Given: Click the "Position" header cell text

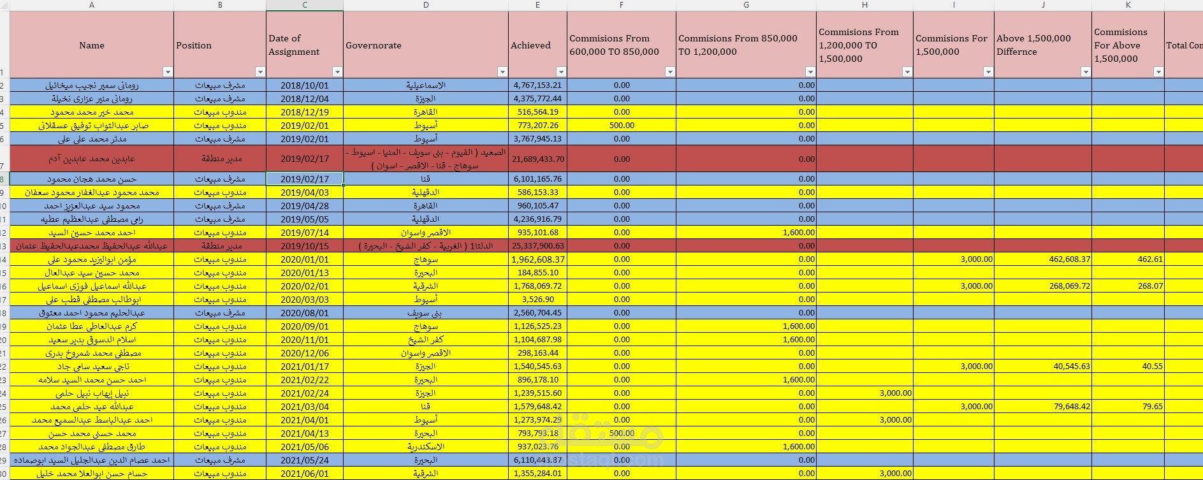Looking at the screenshot, I should coord(194,45).
